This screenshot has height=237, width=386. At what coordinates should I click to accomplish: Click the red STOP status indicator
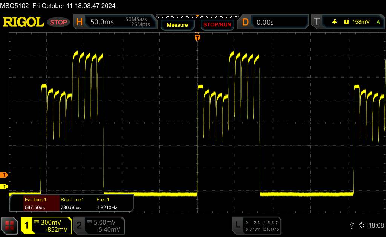[58, 22]
